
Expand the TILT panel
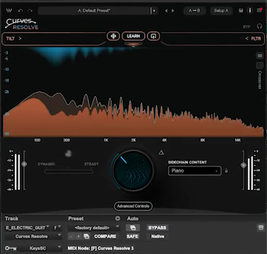pyautogui.click(x=14, y=38)
